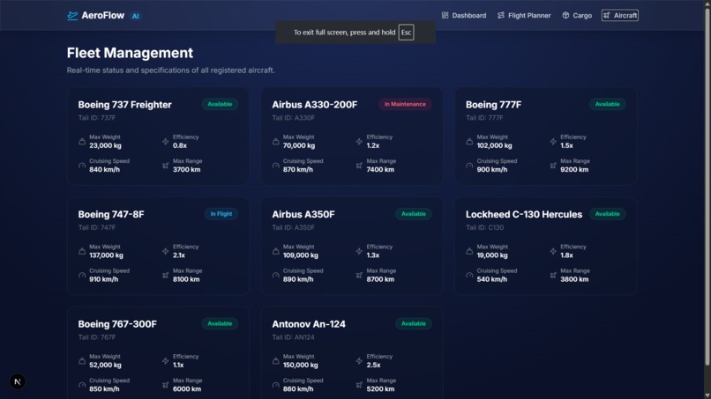Select the Lockheed C-130 Hercules card title

click(524, 214)
